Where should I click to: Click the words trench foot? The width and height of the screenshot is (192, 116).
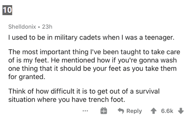[107, 100]
